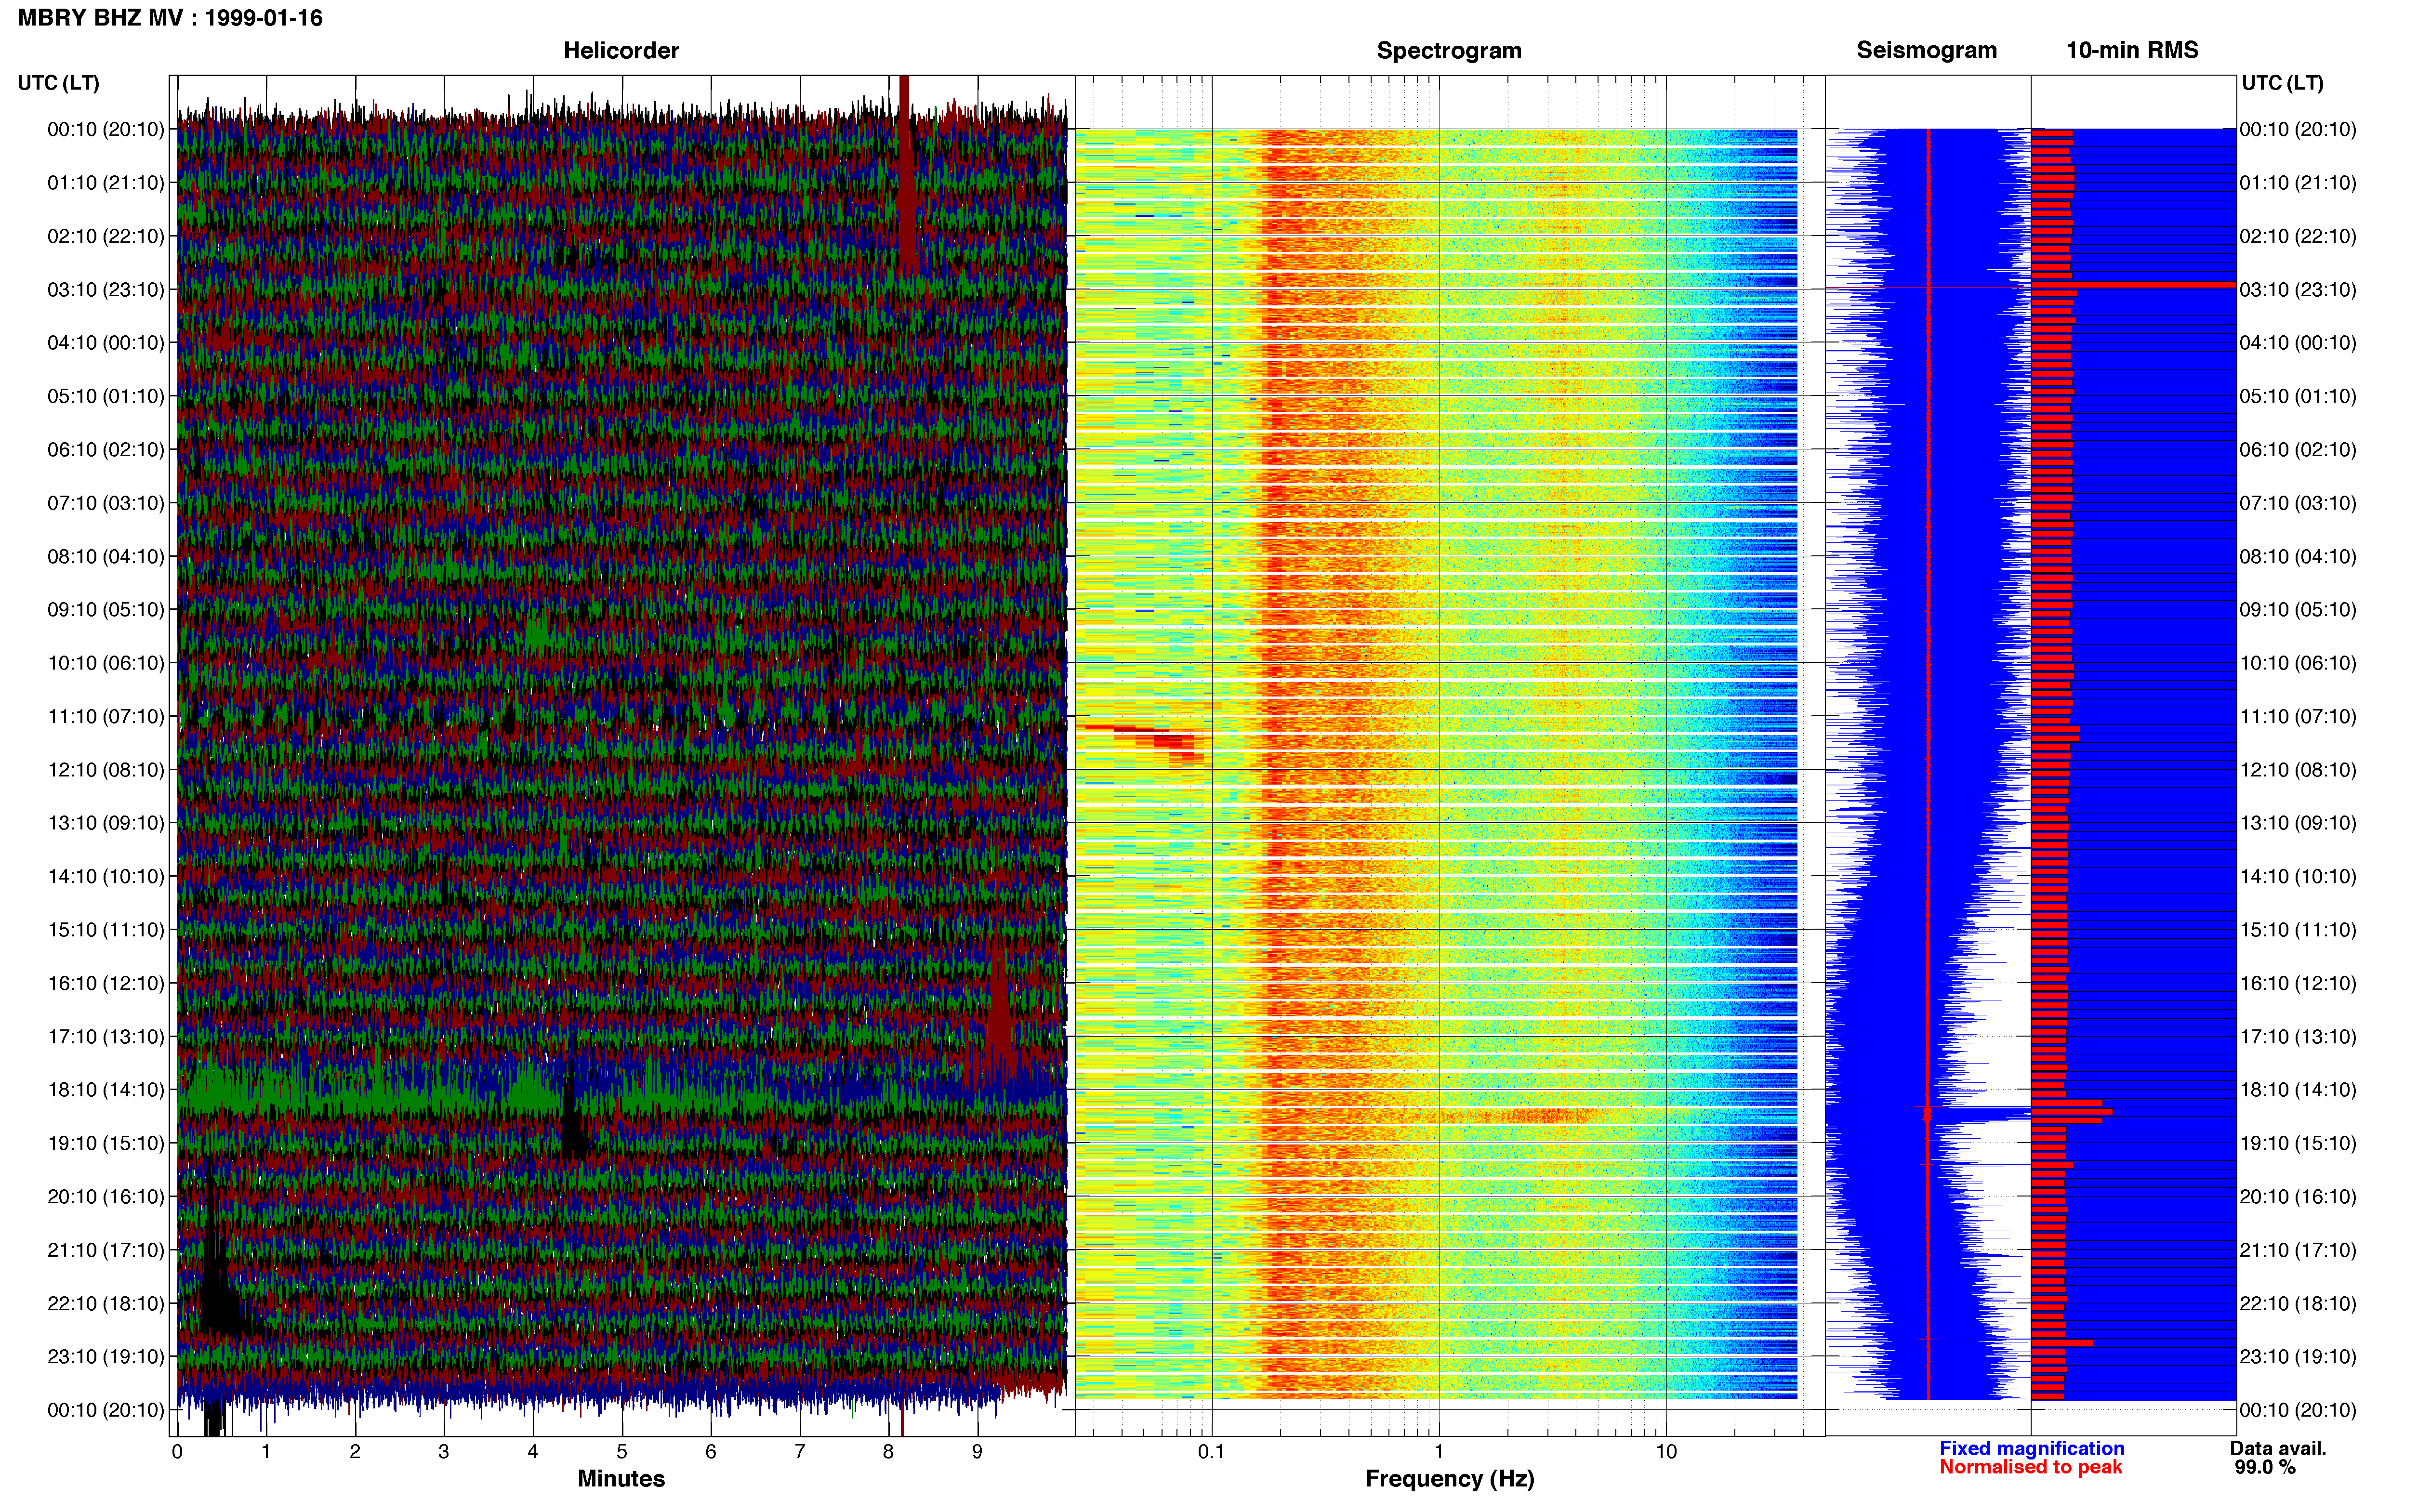This screenshot has width=2418, height=1512.
Task: Click the UTC (LT) header on the right axis
Action: point(2282,83)
